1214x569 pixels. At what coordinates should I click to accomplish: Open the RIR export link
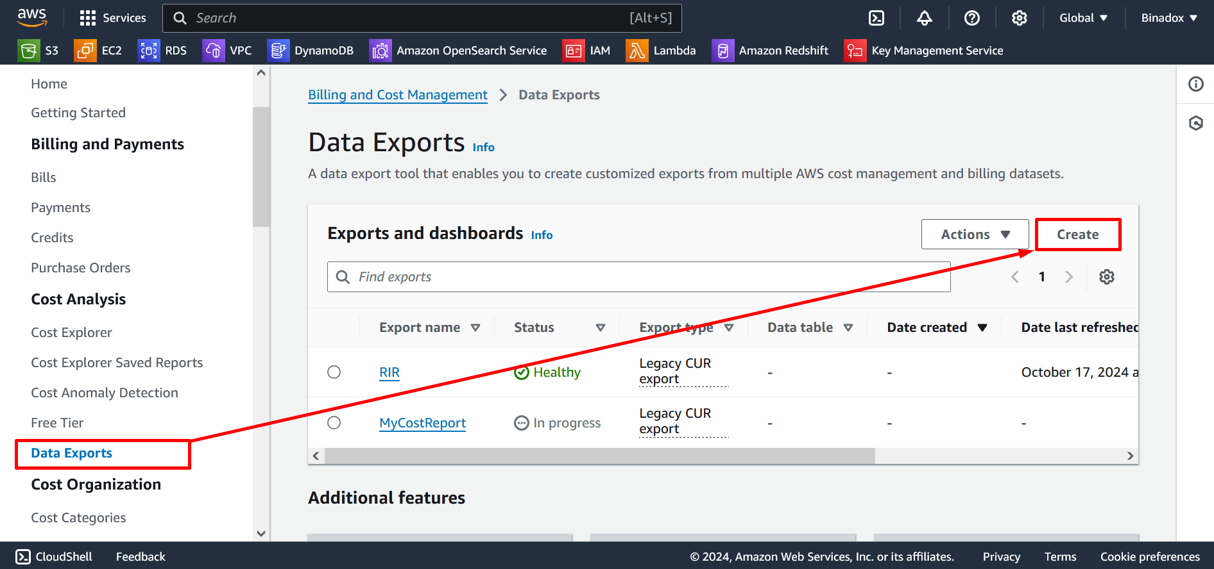[x=389, y=372]
